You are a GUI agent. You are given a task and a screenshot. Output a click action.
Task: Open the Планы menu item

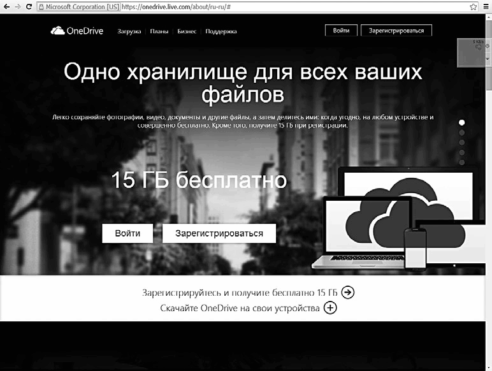(x=159, y=31)
